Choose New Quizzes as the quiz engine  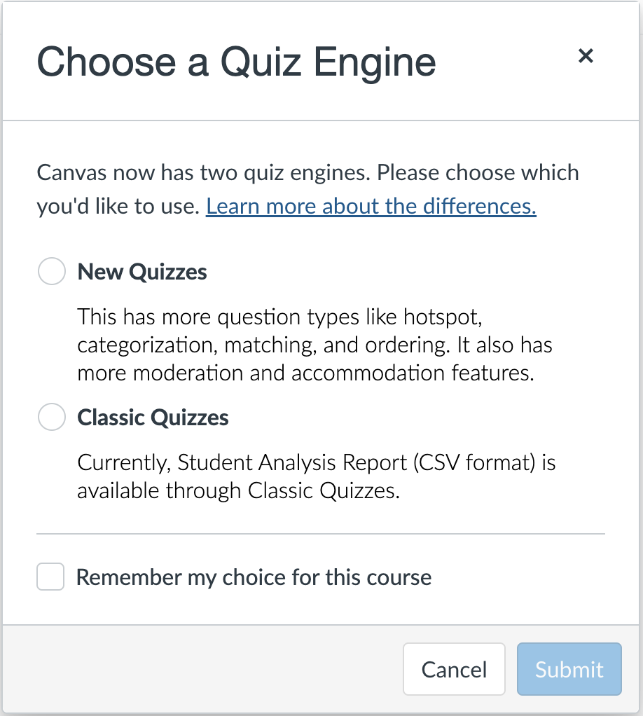(x=51, y=271)
